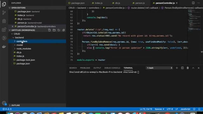
Task: Click the feedback smiley icon
Action: coord(194,109)
